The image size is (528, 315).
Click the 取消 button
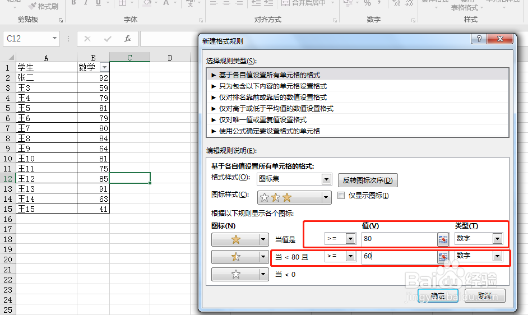pos(485,296)
